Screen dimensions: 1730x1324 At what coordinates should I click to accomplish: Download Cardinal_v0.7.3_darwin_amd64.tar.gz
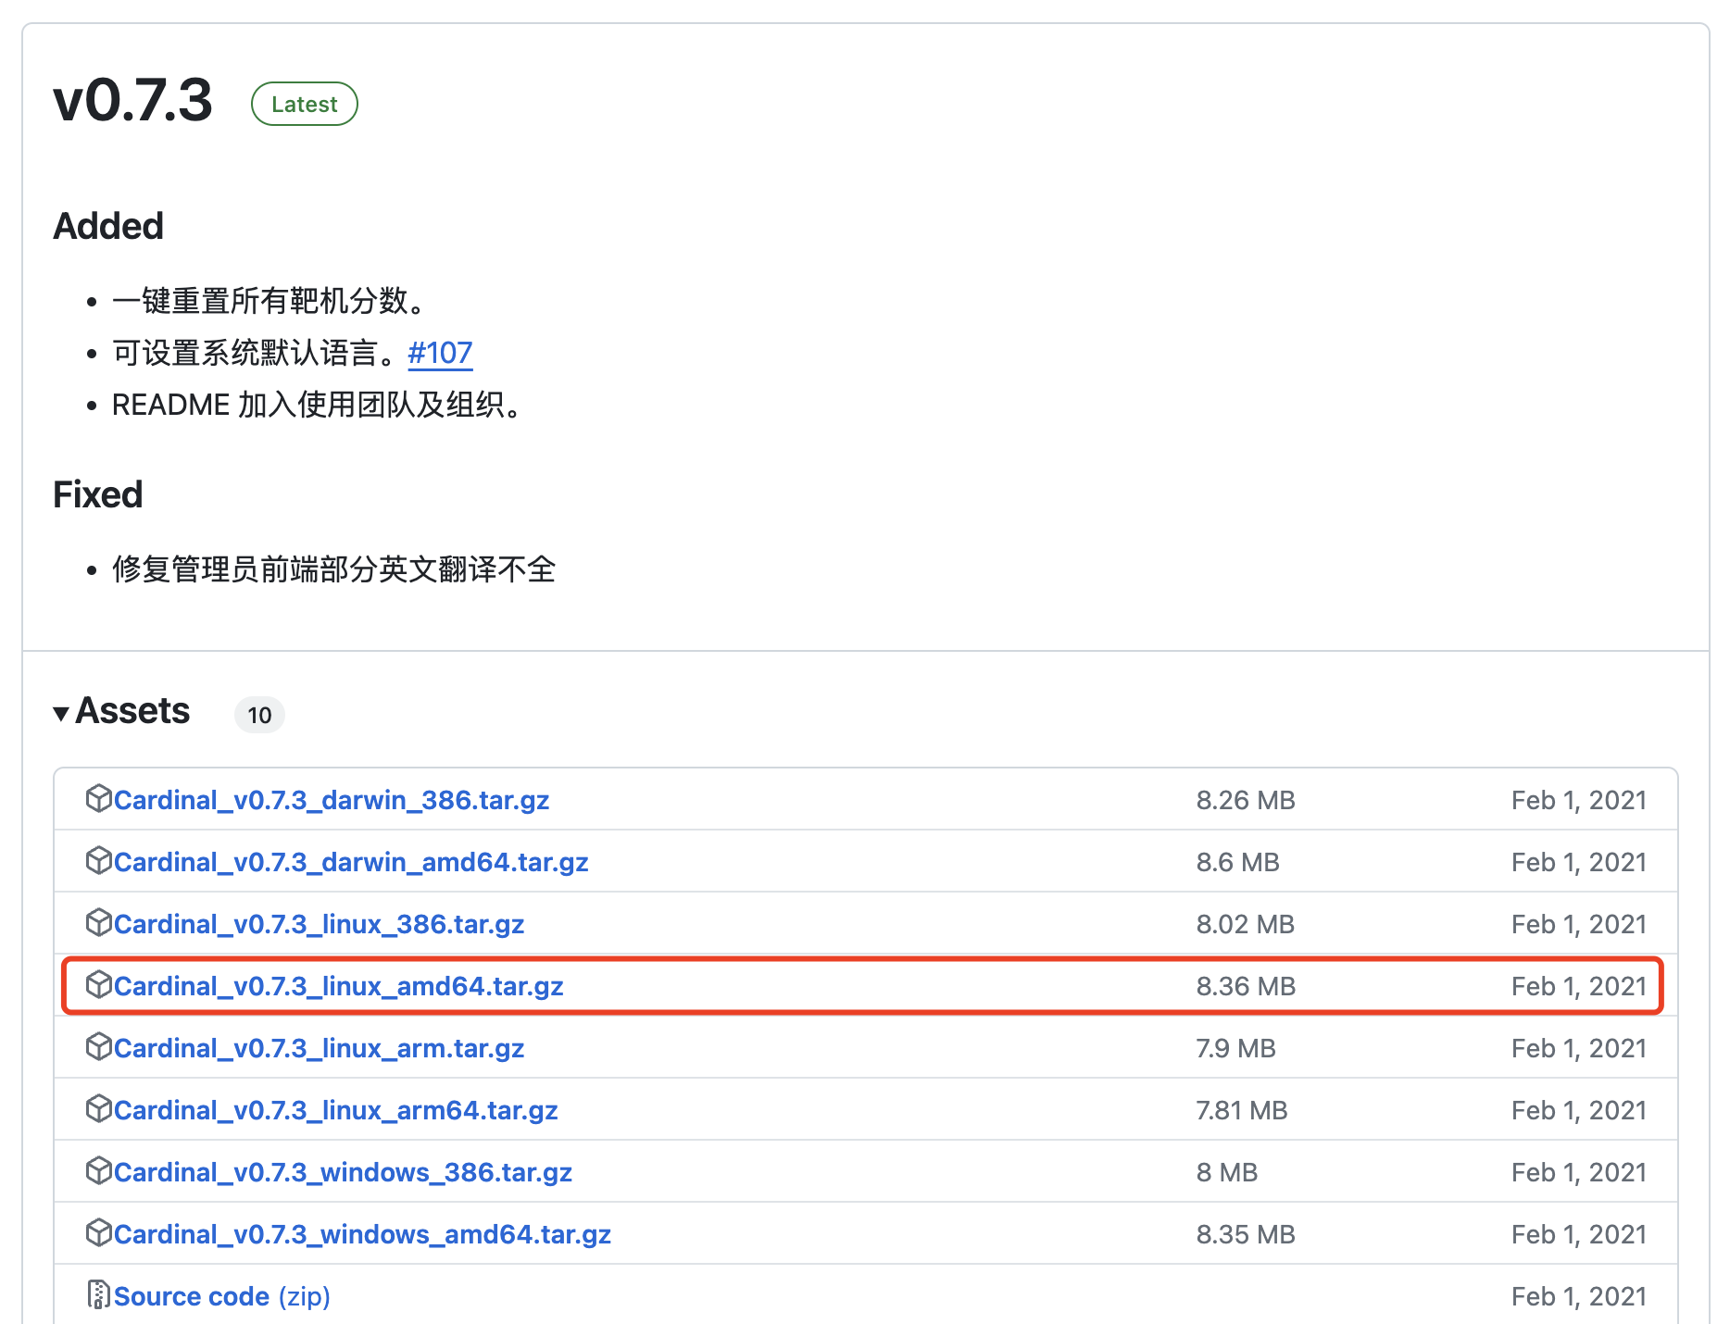click(351, 862)
